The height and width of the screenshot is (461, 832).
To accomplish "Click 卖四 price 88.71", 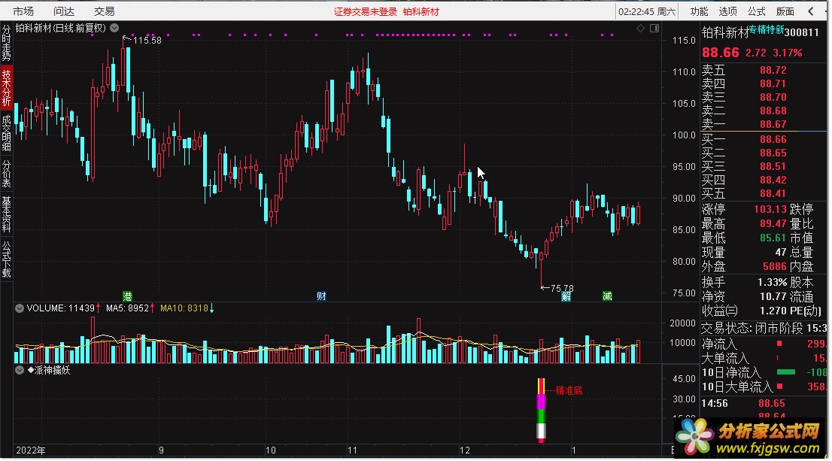I will [x=773, y=83].
